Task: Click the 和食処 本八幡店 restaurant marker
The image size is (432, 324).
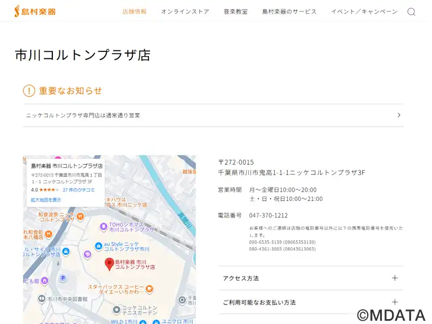Action: (x=49, y=234)
